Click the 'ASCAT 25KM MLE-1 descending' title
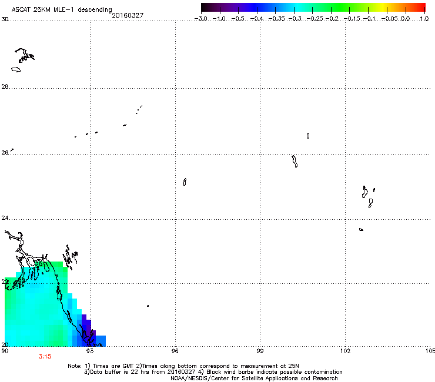 (62, 9)
